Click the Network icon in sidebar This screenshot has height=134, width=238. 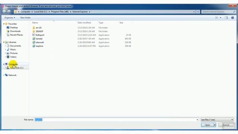click(x=6, y=75)
